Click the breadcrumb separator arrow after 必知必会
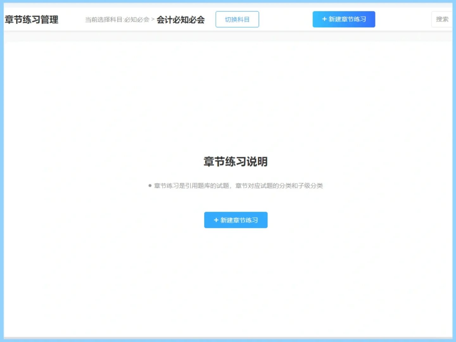 click(x=153, y=20)
